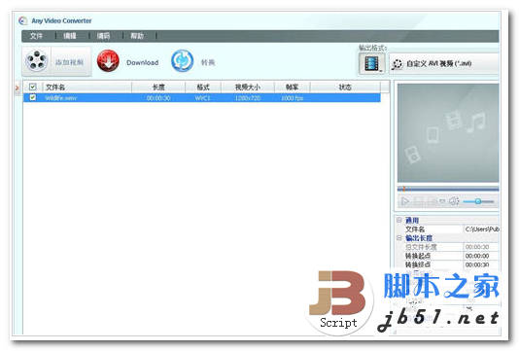Image resolution: width=519 pixels, height=351 pixels.
Task: Click the 帧率 column header
Action: point(293,88)
